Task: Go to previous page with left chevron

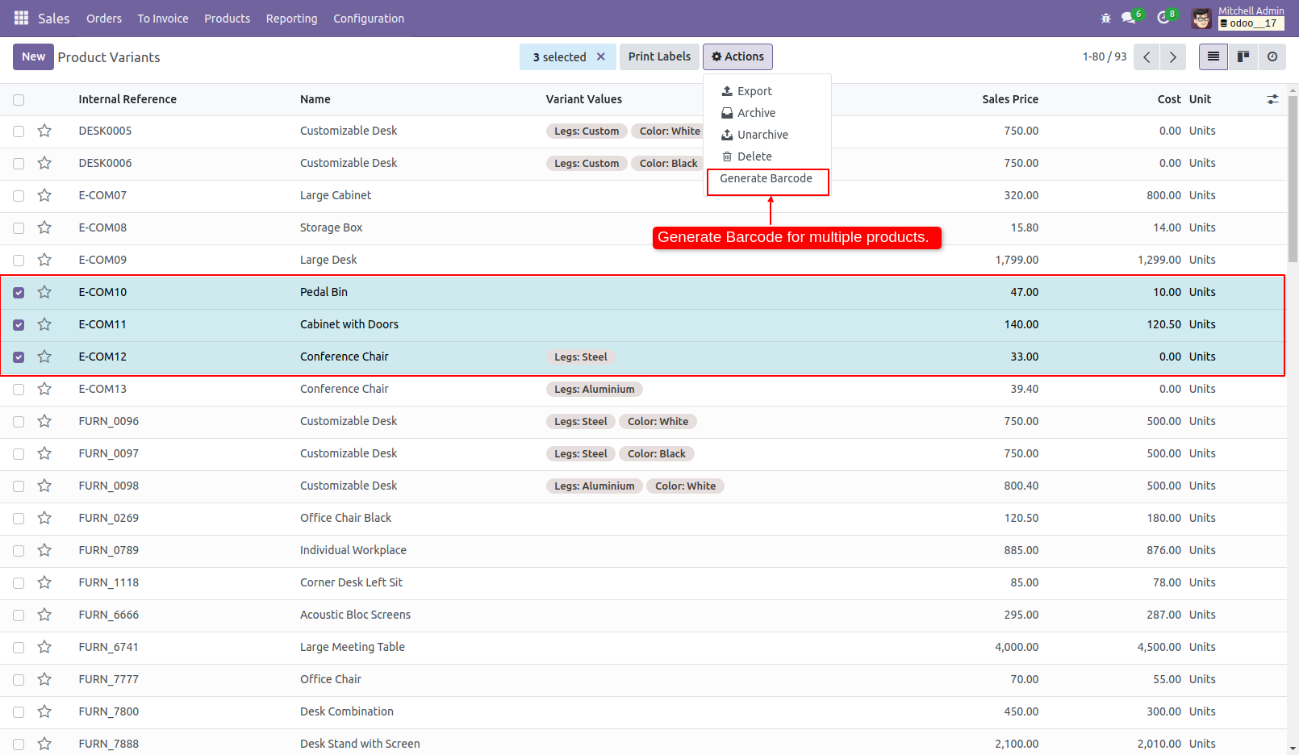Action: pos(1147,56)
